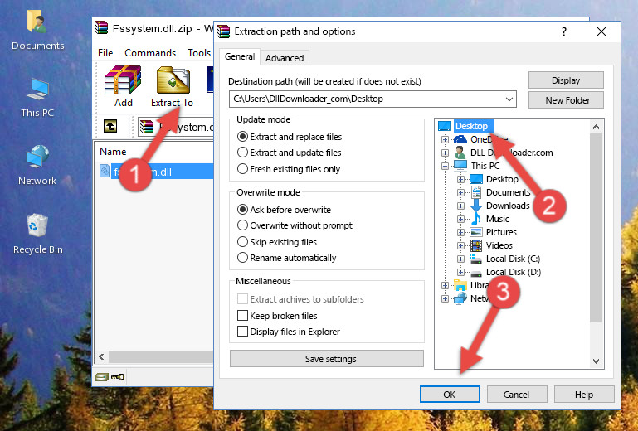
Task: Select the OneDrive cloud icon in tree
Action: coord(460,139)
